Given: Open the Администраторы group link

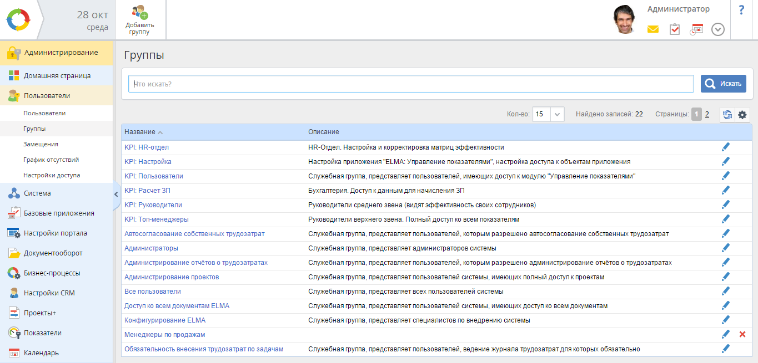Looking at the screenshot, I should click(151, 248).
